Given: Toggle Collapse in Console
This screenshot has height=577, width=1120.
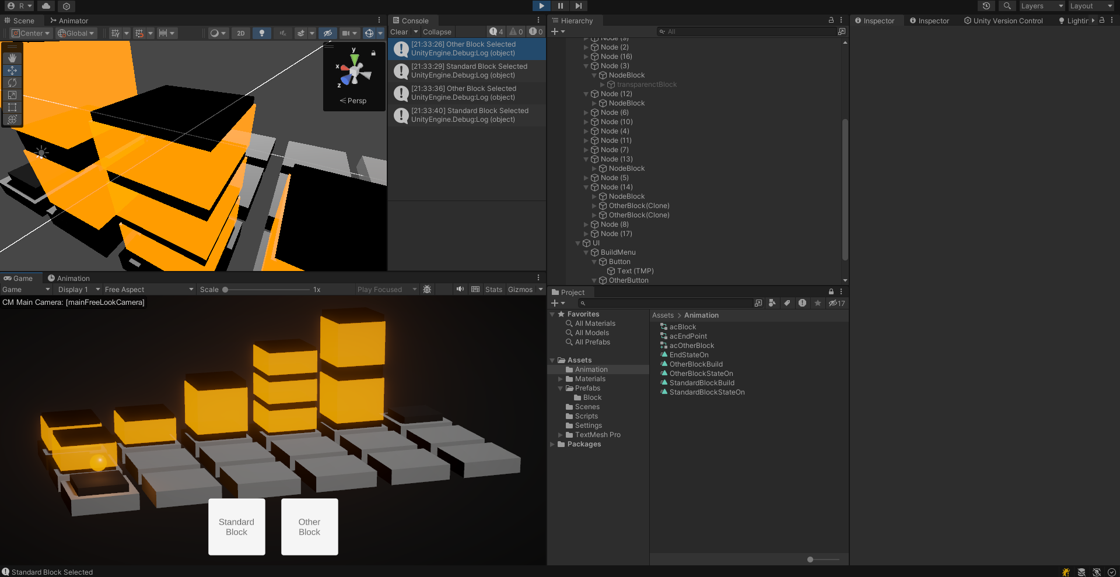Looking at the screenshot, I should pos(437,32).
